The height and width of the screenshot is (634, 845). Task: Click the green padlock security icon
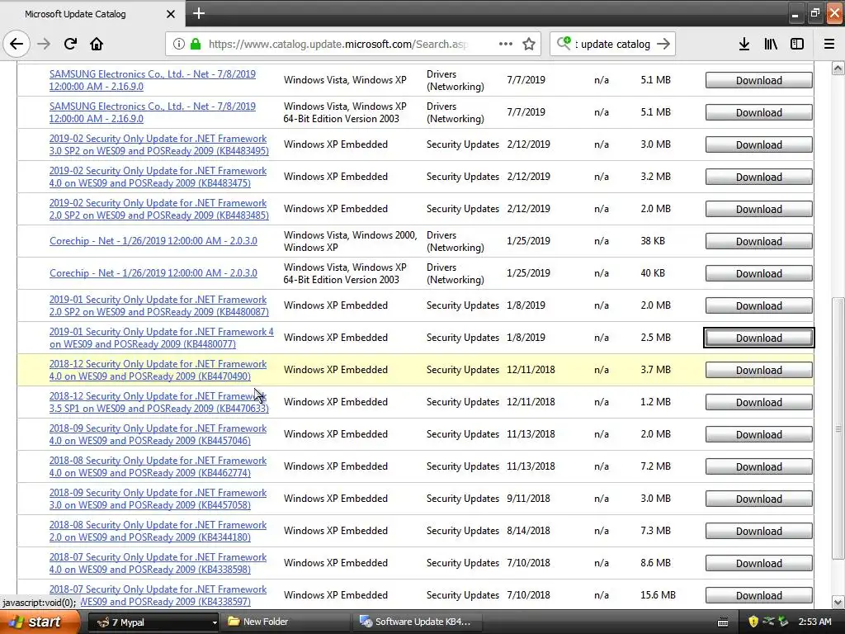(196, 45)
